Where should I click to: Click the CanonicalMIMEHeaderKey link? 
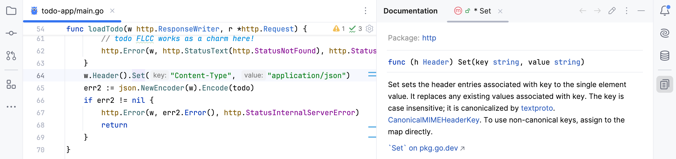click(x=433, y=120)
